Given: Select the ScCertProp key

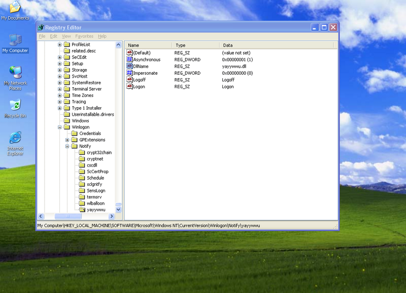Looking at the screenshot, I should click(97, 172).
